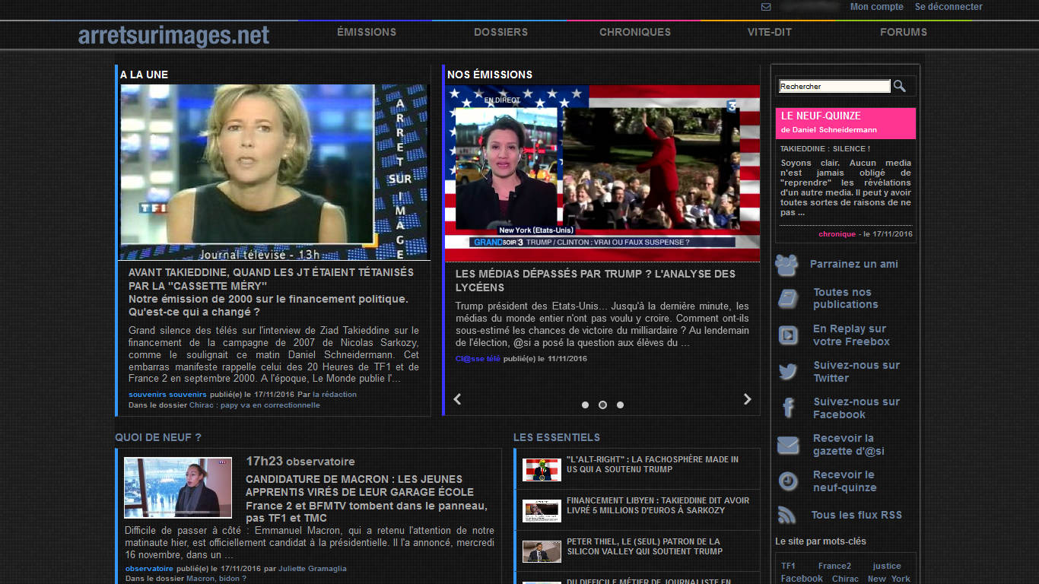Screen dimensions: 1039x584
Task: Click En Replay sur votre Freebox
Action: pyautogui.click(x=851, y=335)
